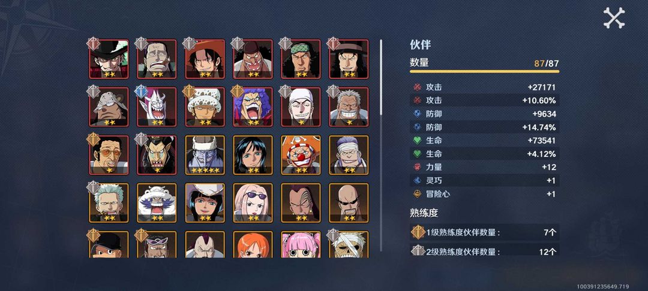Click the silver level-2 proficiency badge icon
This screenshot has height=291, width=648.
tap(418, 251)
